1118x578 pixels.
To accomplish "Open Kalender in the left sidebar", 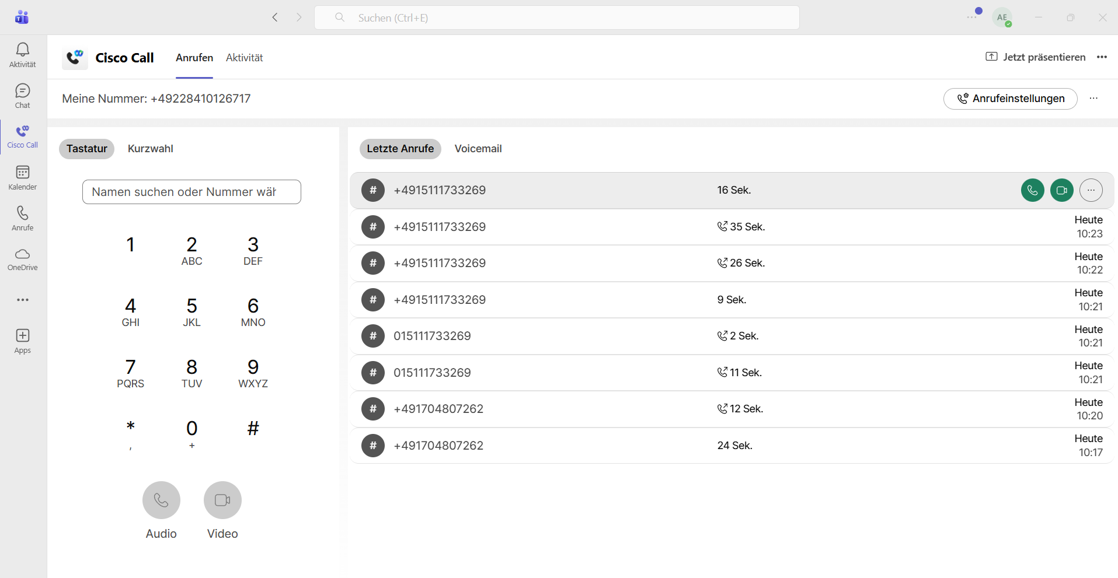I will [x=22, y=177].
